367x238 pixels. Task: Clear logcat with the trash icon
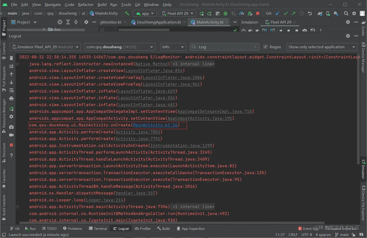11,58
